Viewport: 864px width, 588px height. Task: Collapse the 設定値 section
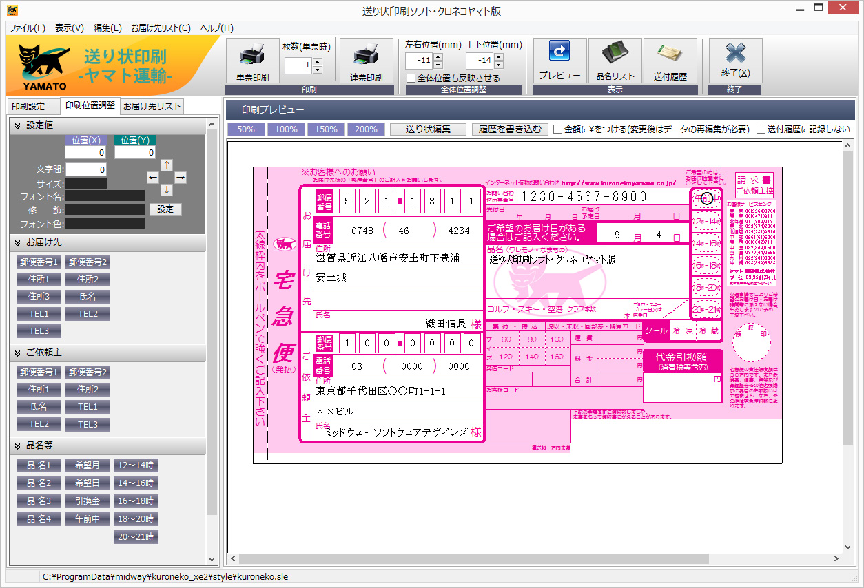[18, 125]
